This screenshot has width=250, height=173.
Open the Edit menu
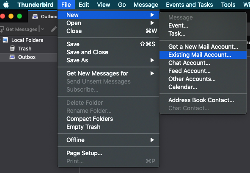[84, 5]
